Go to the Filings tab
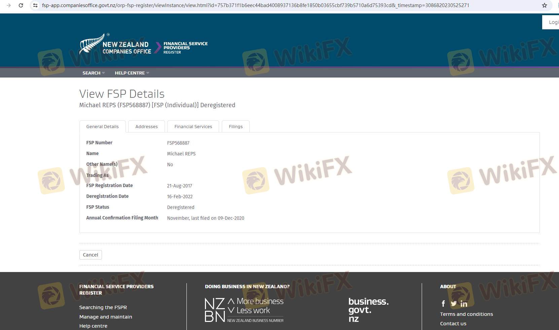The image size is (559, 330). pos(236,126)
